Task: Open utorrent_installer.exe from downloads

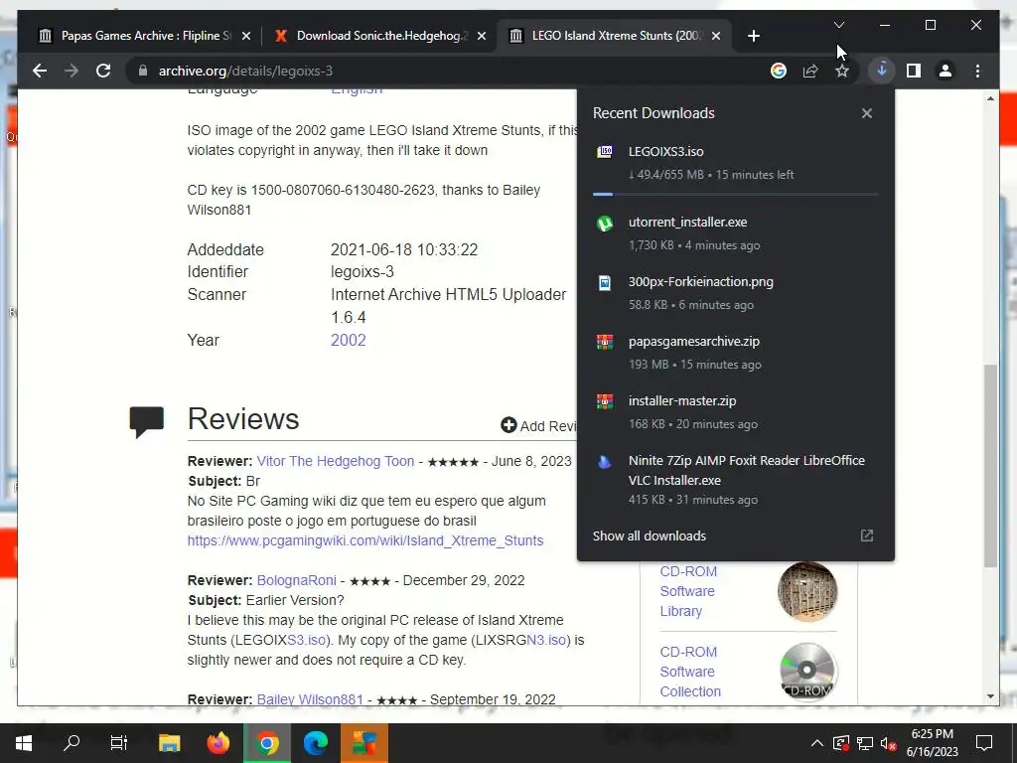Action: click(736, 232)
